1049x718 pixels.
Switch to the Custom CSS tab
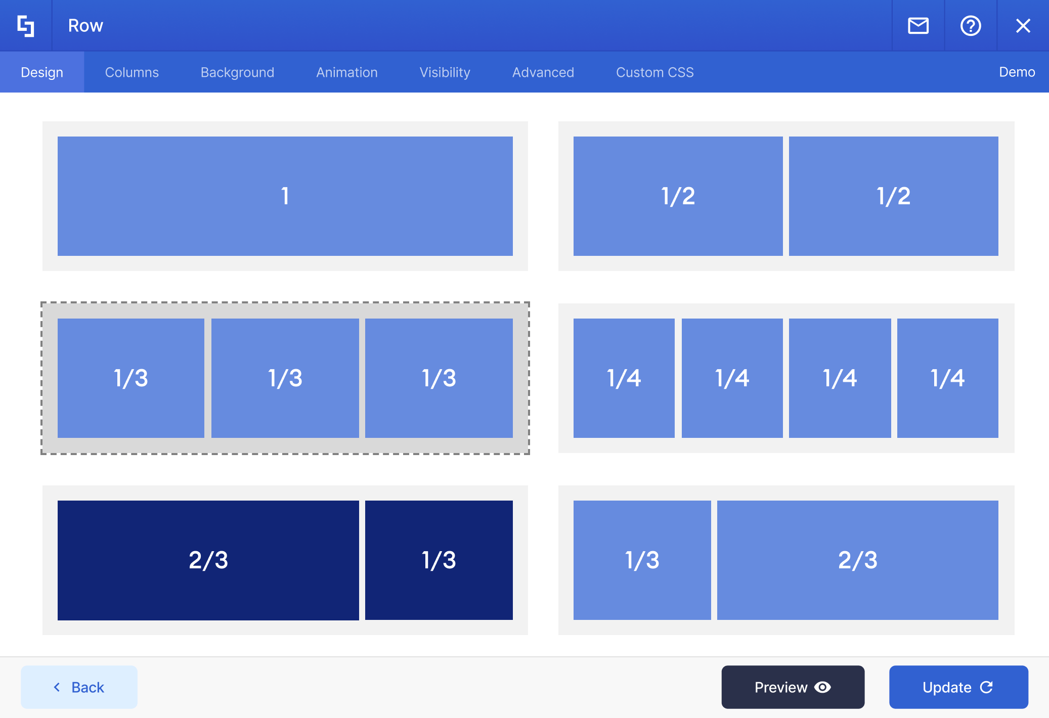pyautogui.click(x=654, y=72)
